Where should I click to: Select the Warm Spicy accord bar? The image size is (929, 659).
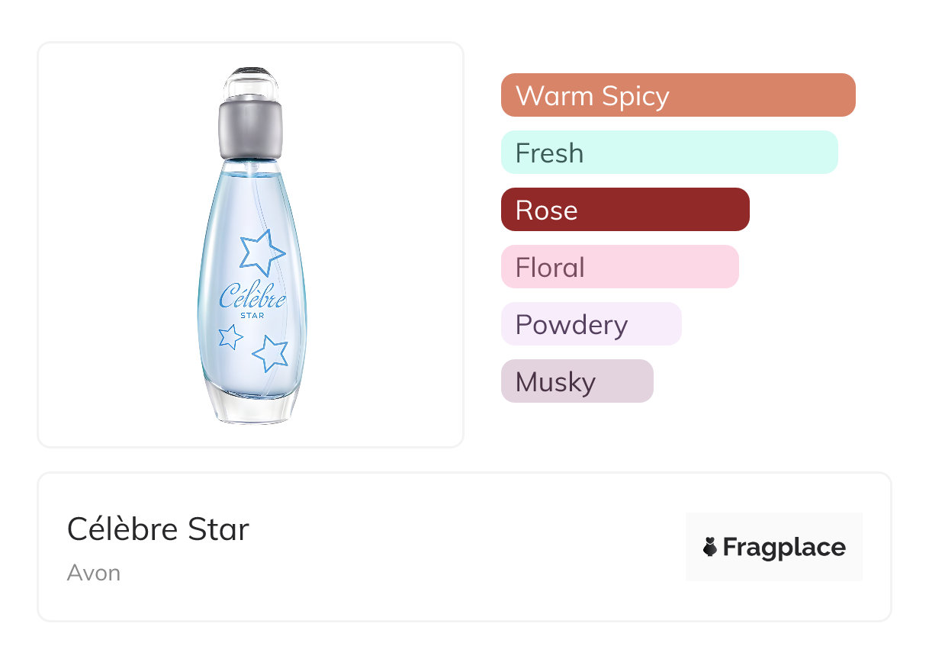(677, 95)
